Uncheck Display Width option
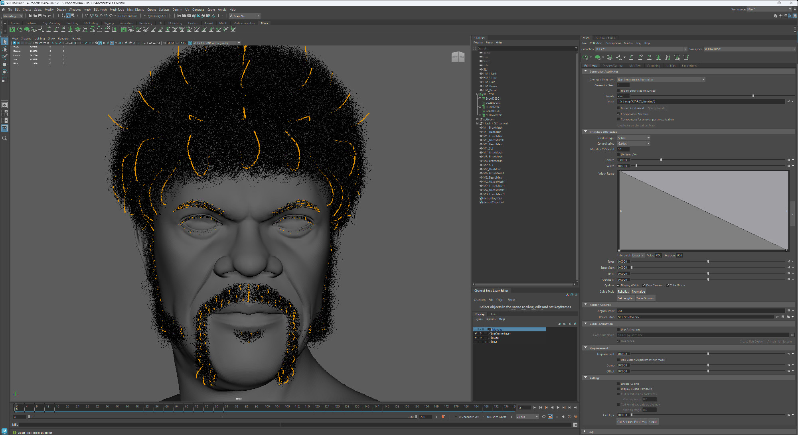The width and height of the screenshot is (798, 435). pos(618,285)
